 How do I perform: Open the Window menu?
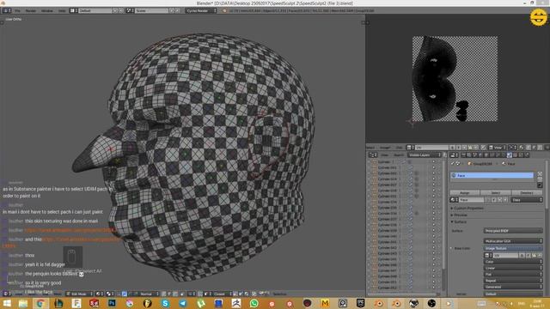click(x=46, y=10)
